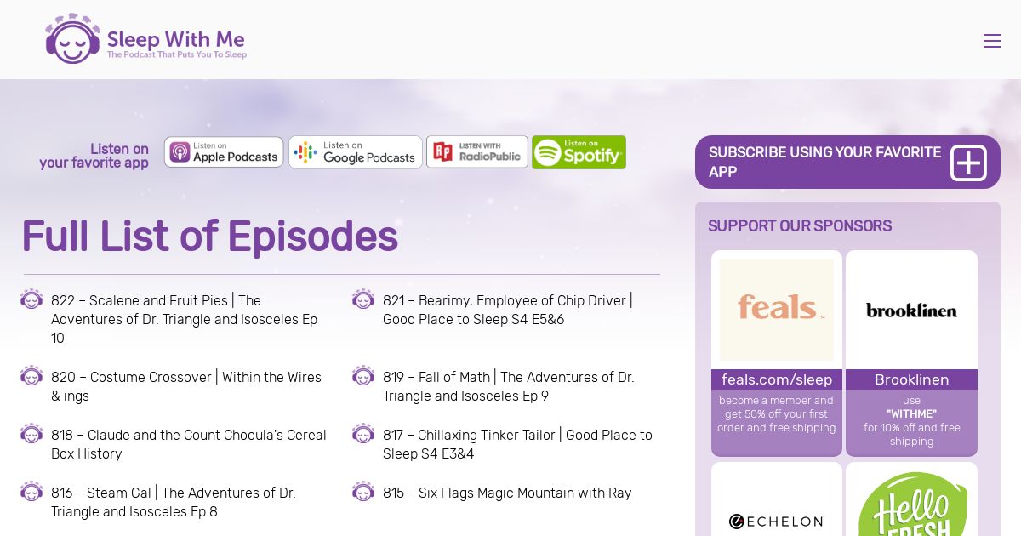The width and height of the screenshot is (1021, 536).
Task: Click face icon beside episode 818
Action: click(x=31, y=434)
